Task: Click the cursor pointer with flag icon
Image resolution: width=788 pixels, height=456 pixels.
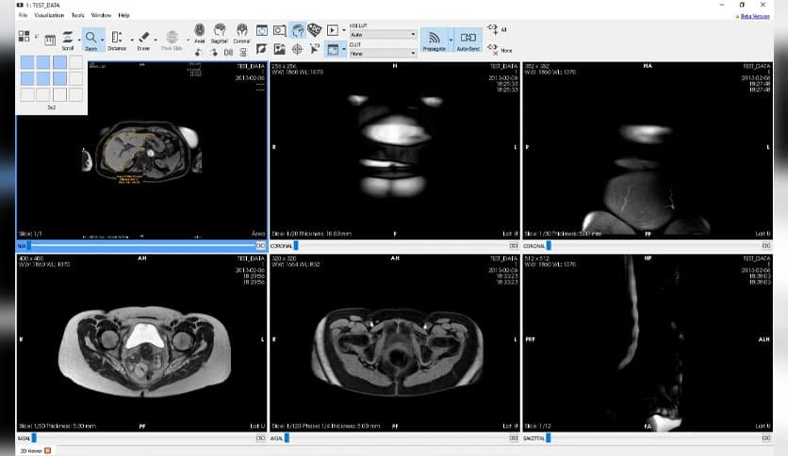Action: coord(315,49)
